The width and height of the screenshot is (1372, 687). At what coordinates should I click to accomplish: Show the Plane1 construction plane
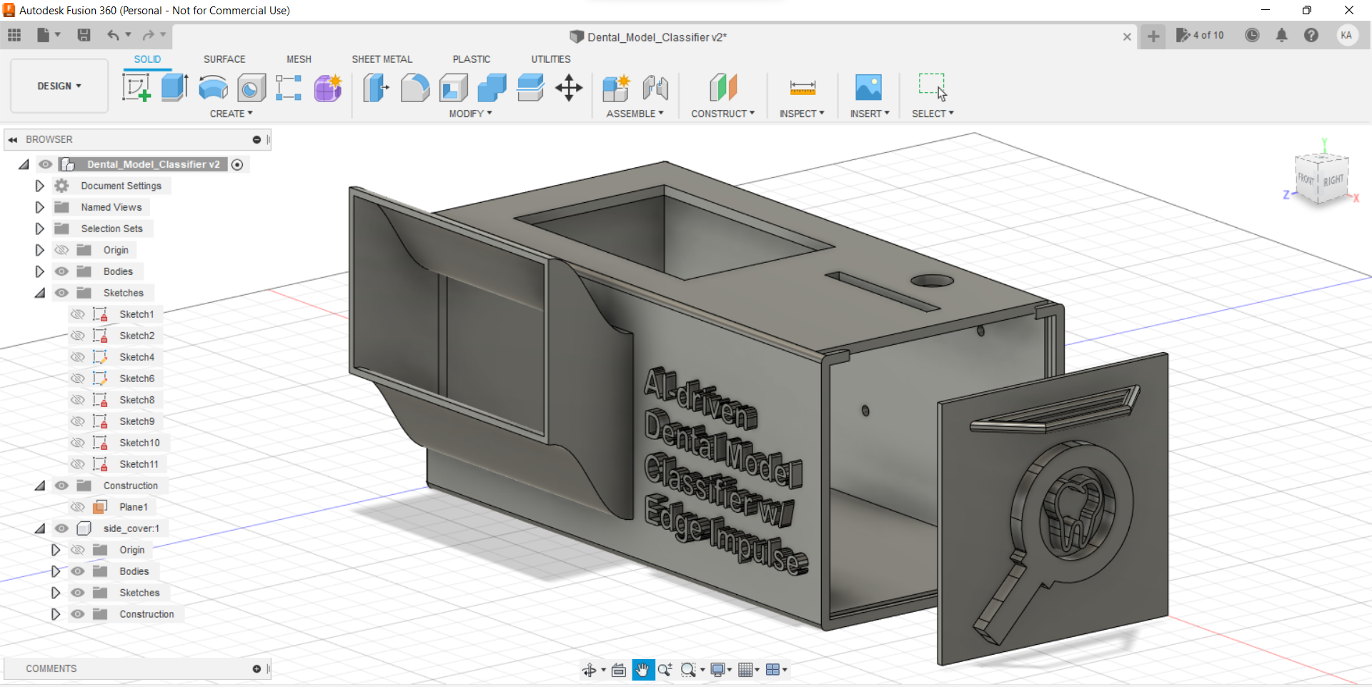tap(77, 507)
